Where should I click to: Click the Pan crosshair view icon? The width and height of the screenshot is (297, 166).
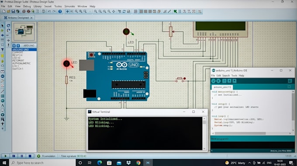114,11
